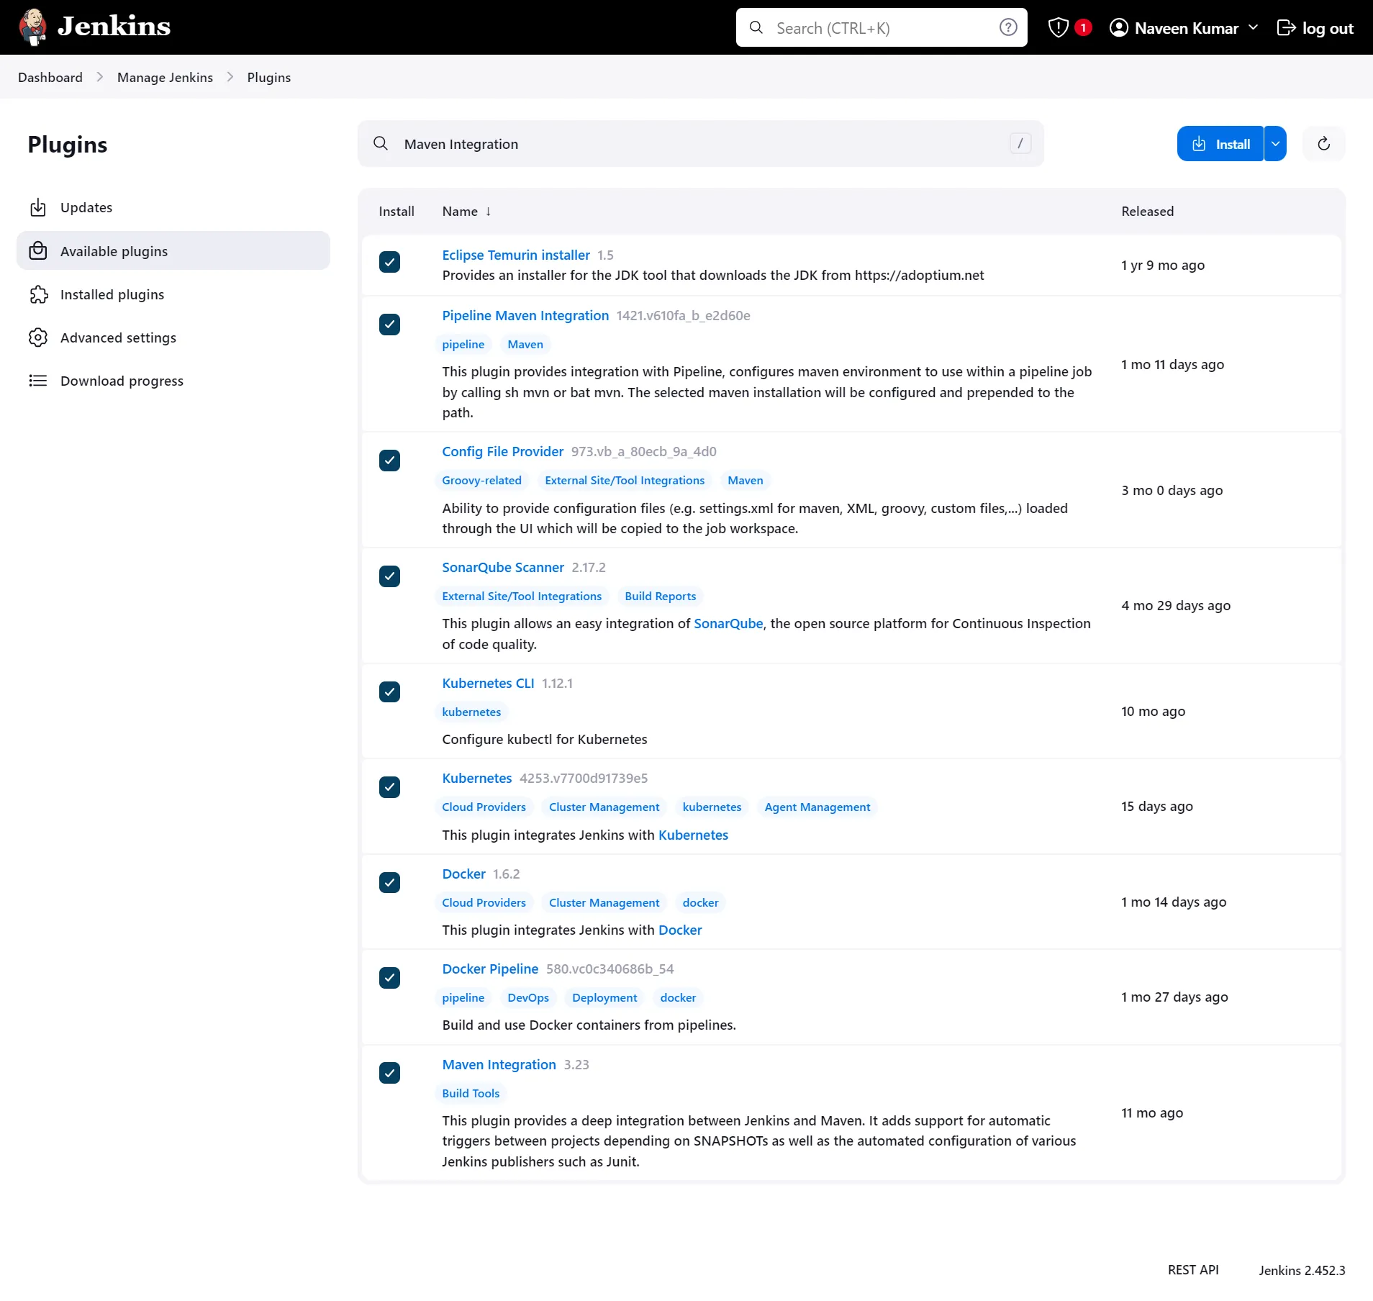Screen dimensions: 1373x1301
Task: Expand the Naveen Kumar user menu chevron
Action: point(1253,27)
